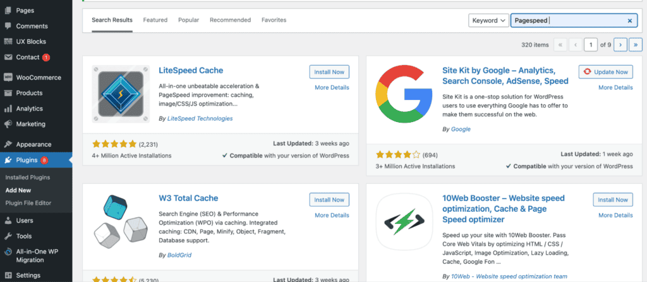Viewport: 647px width, 282px height.
Task: Click the Site Kit star rating
Action: tap(398, 155)
